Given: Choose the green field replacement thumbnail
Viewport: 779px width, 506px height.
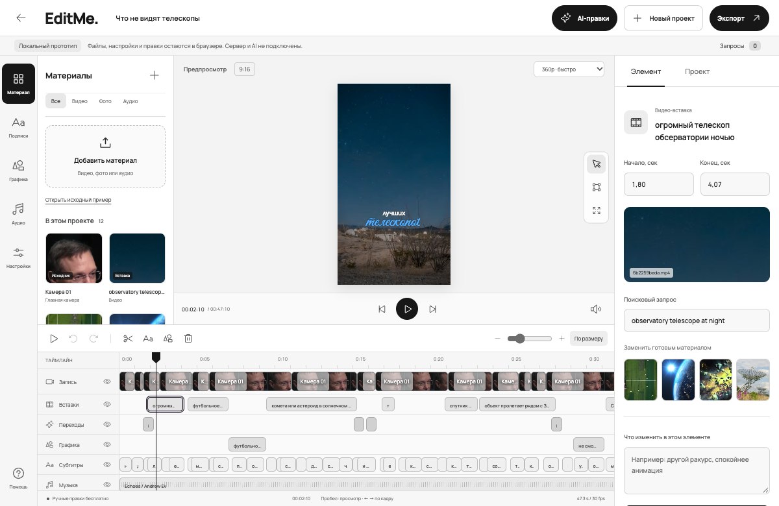Looking at the screenshot, I should pyautogui.click(x=641, y=379).
